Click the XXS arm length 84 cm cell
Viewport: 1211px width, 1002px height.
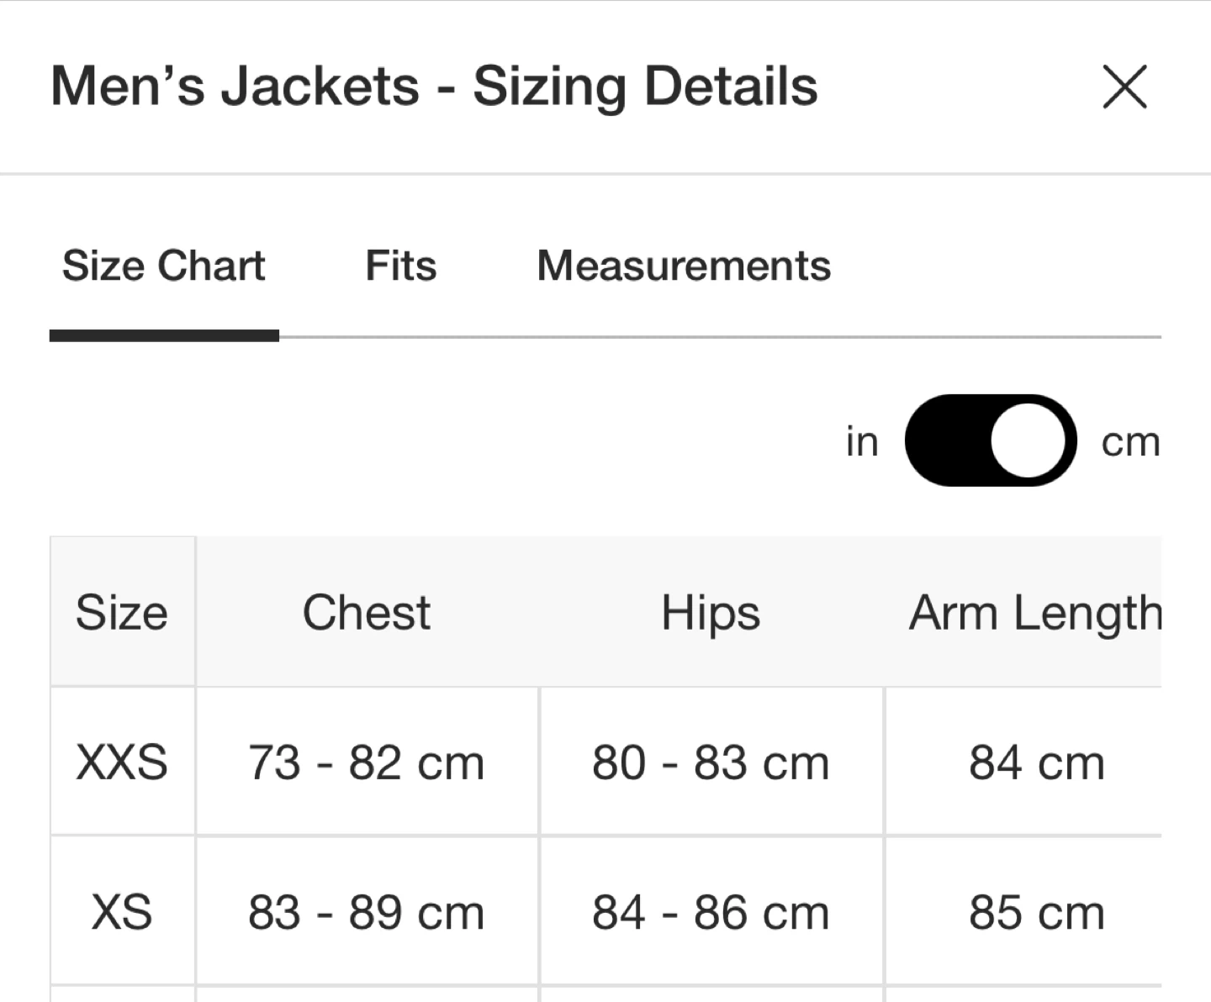(1036, 762)
